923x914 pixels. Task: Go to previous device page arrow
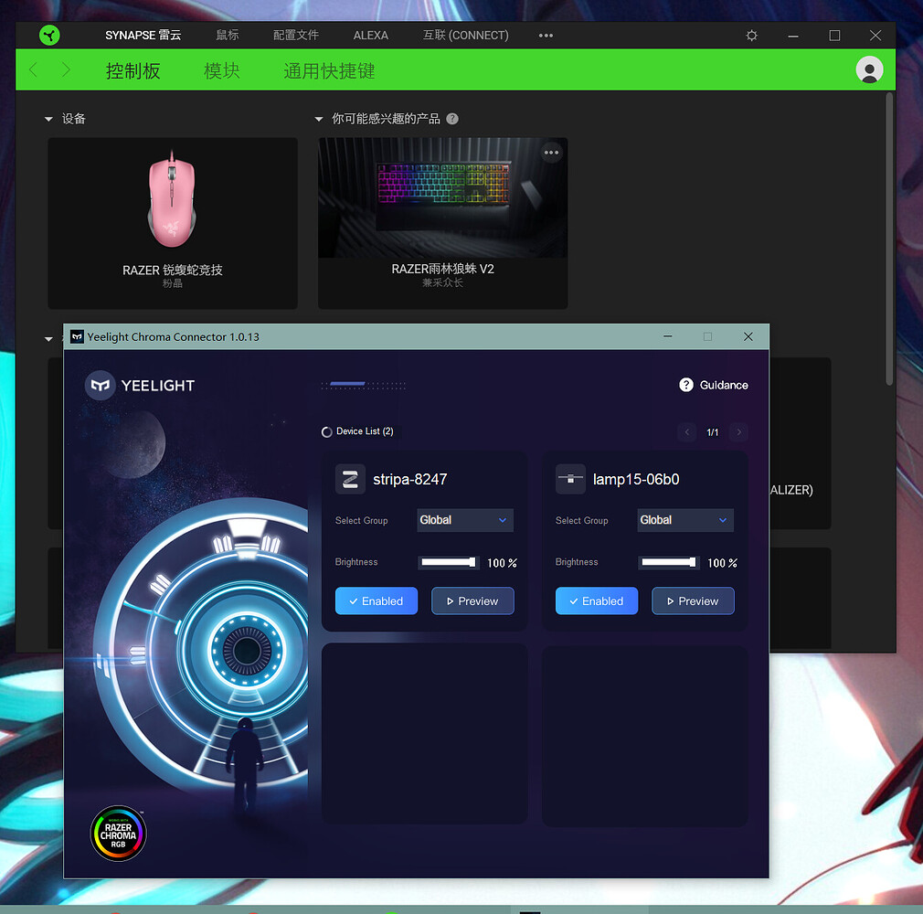point(686,431)
